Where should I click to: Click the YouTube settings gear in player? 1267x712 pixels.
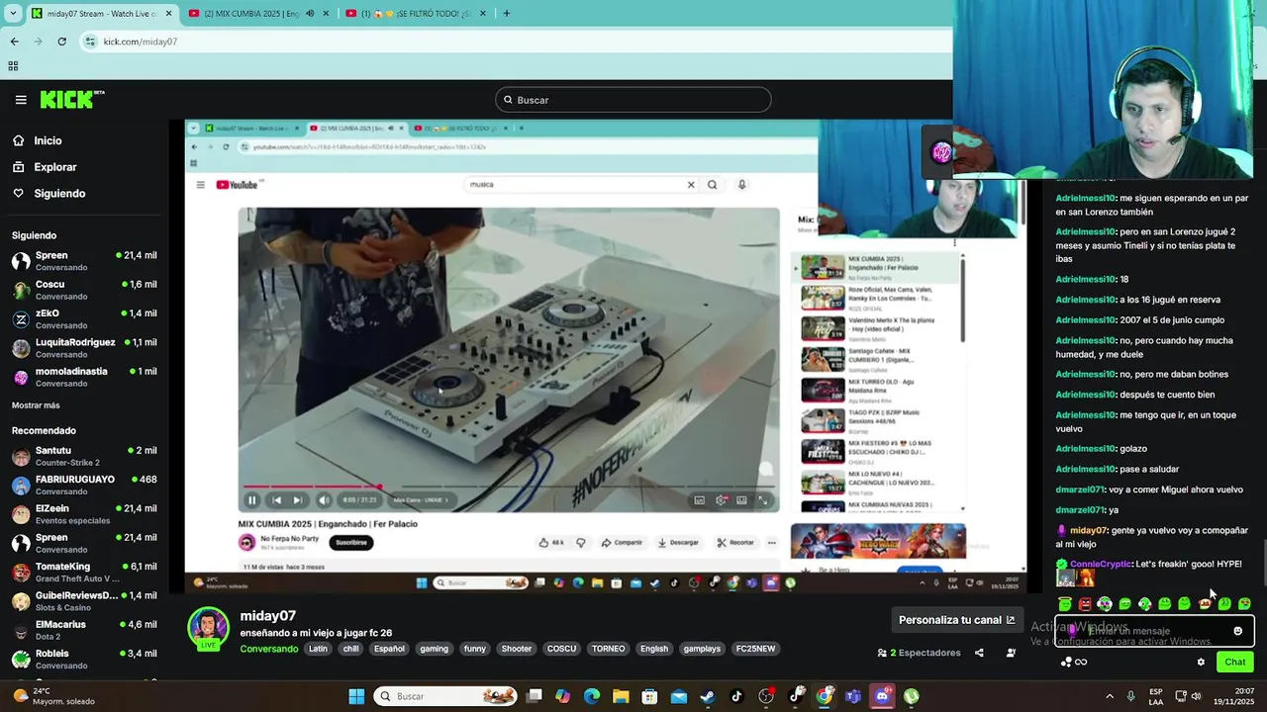tap(721, 500)
